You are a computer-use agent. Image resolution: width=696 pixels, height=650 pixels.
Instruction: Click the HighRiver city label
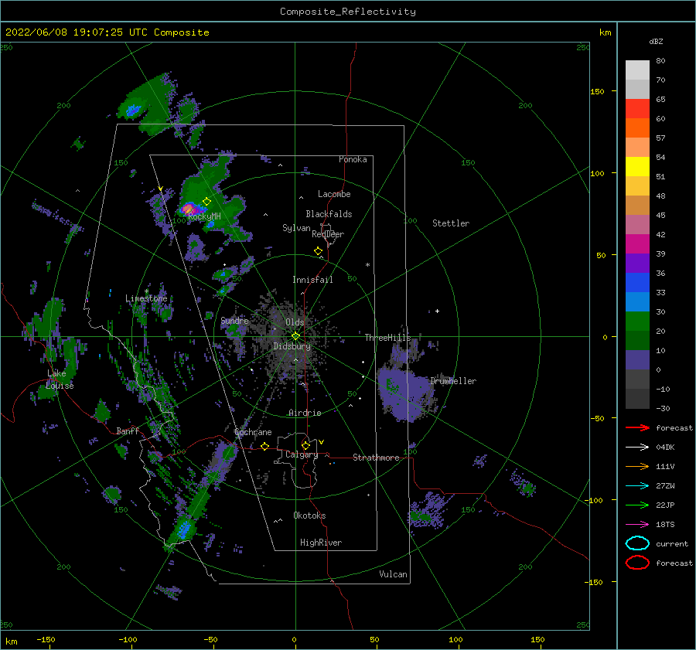click(x=321, y=543)
